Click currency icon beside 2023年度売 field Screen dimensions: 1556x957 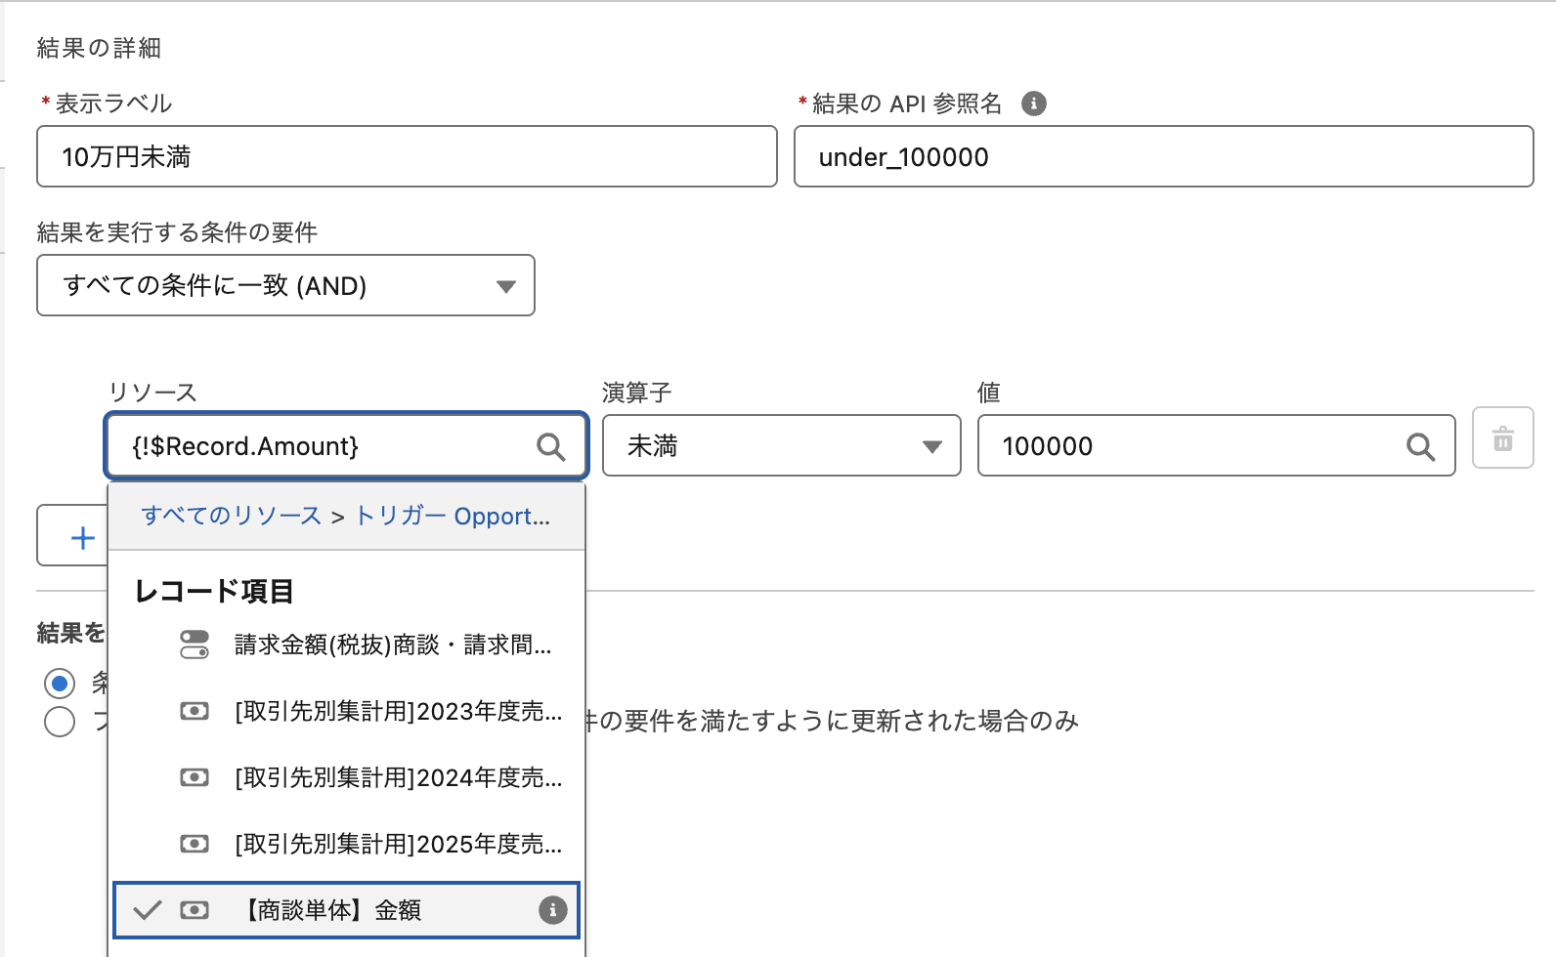(x=194, y=711)
